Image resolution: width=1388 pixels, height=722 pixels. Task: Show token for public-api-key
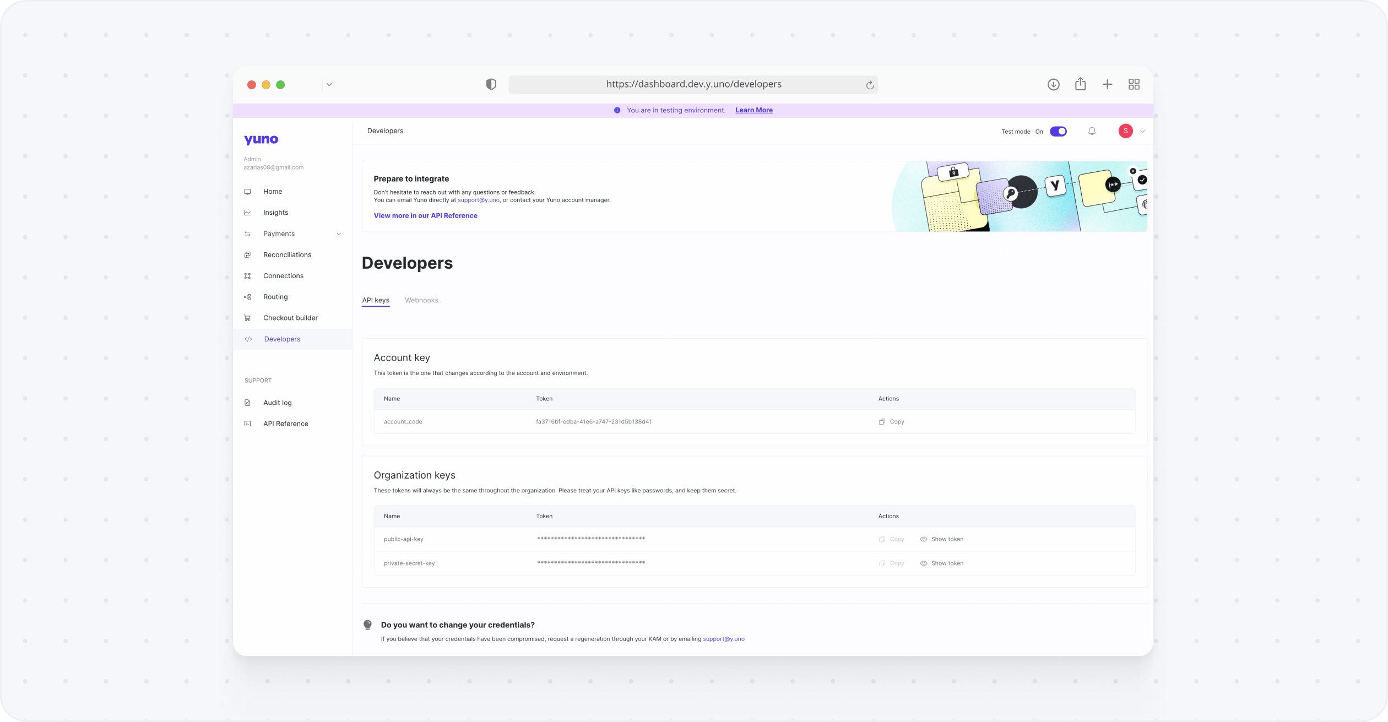pos(942,539)
